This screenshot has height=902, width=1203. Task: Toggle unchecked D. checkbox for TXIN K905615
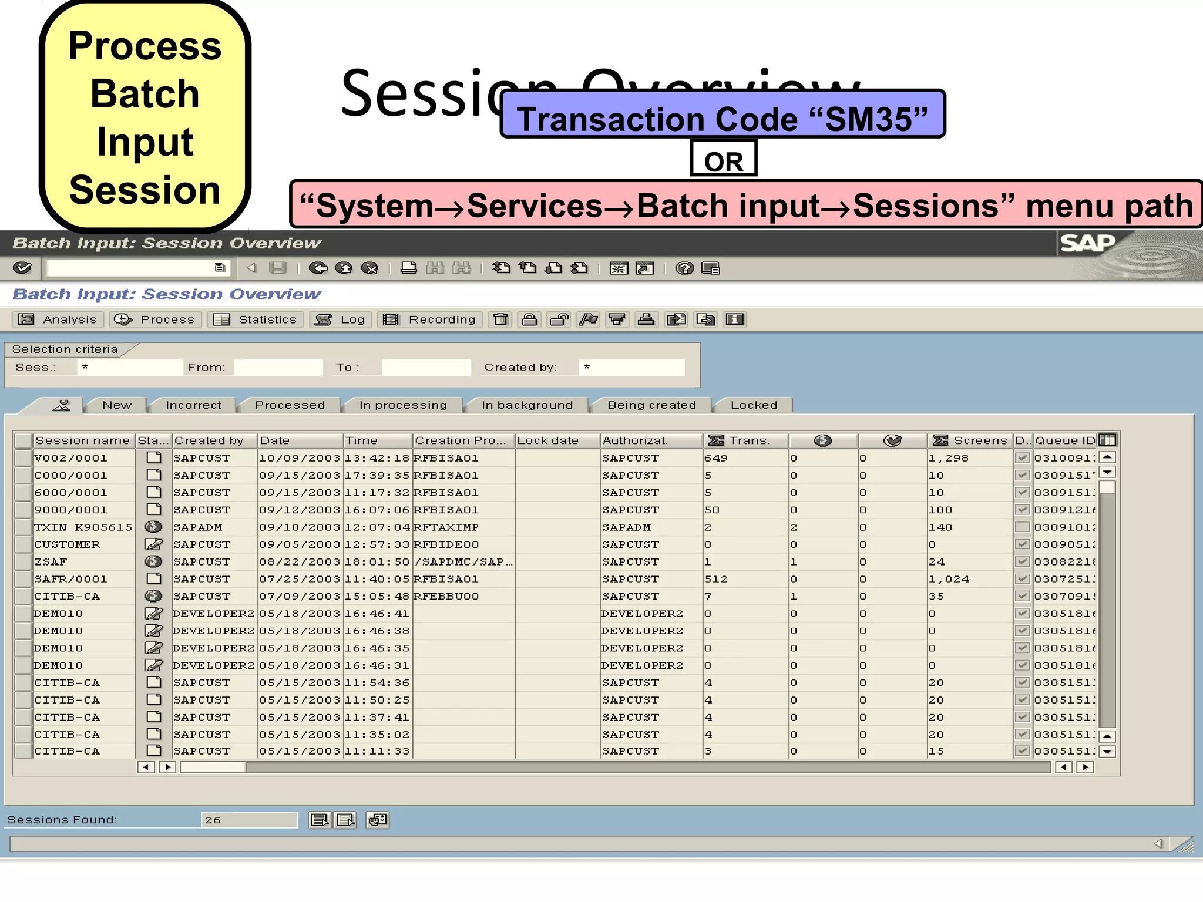(x=1023, y=527)
